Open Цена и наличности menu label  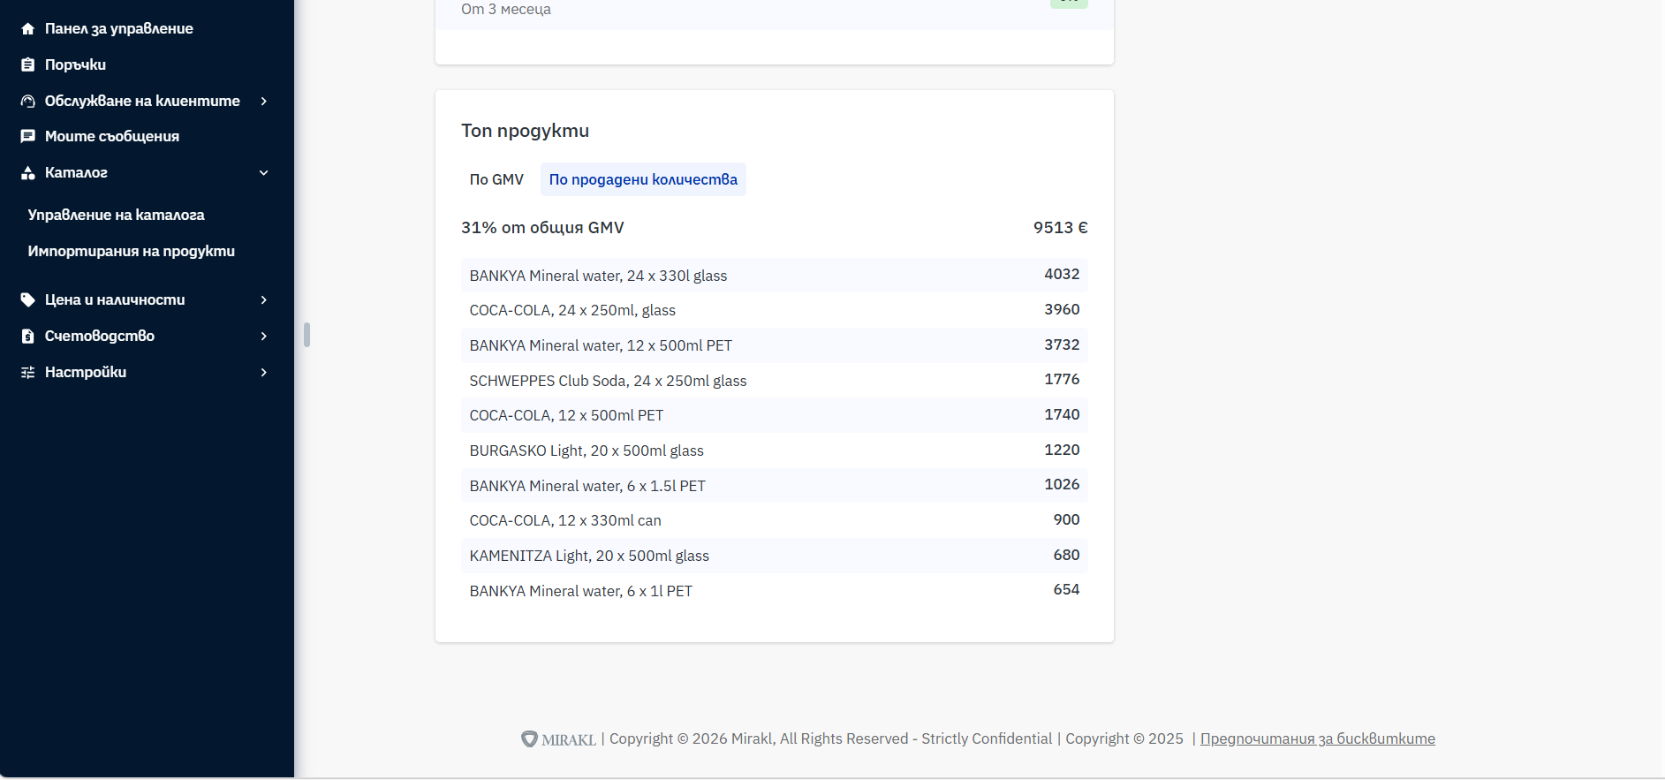pos(115,299)
